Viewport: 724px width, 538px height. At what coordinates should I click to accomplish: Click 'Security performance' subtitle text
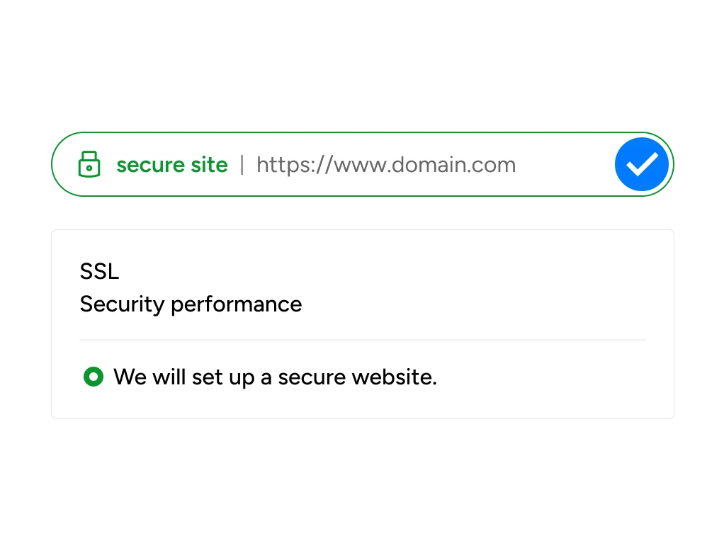[191, 304]
